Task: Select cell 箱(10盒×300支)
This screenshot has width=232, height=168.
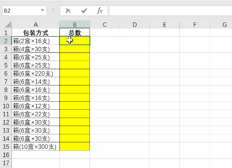Action: pyautogui.click(x=36, y=146)
